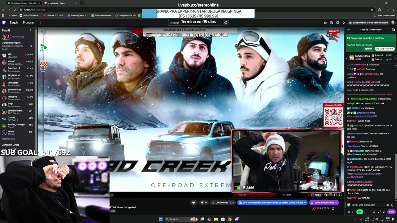Open the Procurar navigation item
The height and width of the screenshot is (223, 397).
pos(28,23)
